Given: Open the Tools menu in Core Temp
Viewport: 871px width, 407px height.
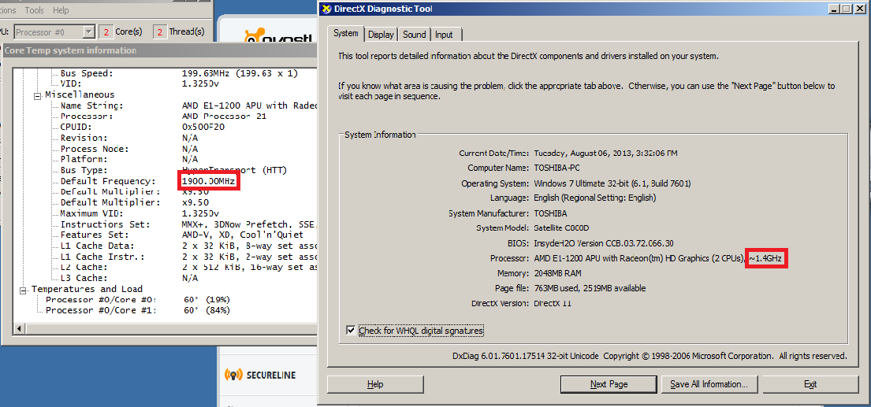Looking at the screenshot, I should [35, 10].
